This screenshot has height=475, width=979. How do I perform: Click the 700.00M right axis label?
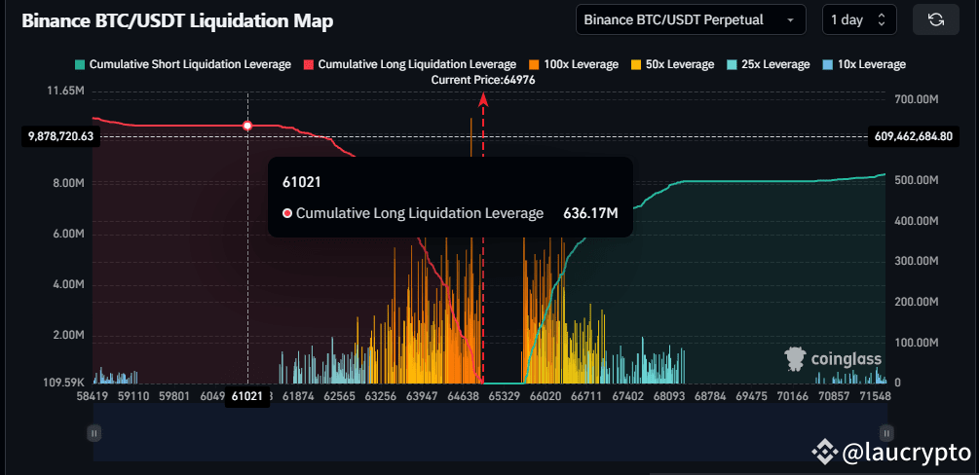(917, 99)
